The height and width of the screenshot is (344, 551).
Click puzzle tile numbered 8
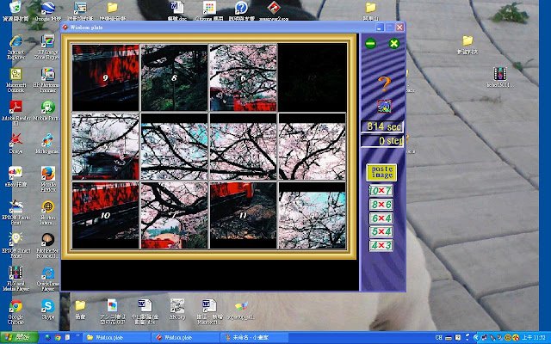[174, 77]
